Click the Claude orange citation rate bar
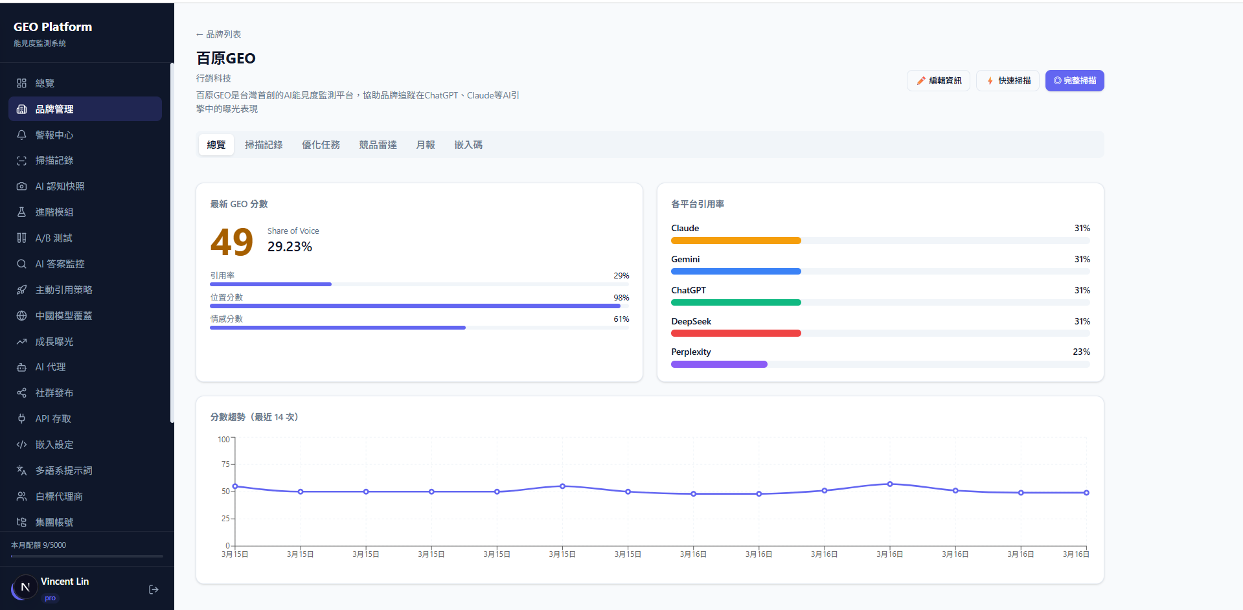The height and width of the screenshot is (610, 1243). [736, 241]
